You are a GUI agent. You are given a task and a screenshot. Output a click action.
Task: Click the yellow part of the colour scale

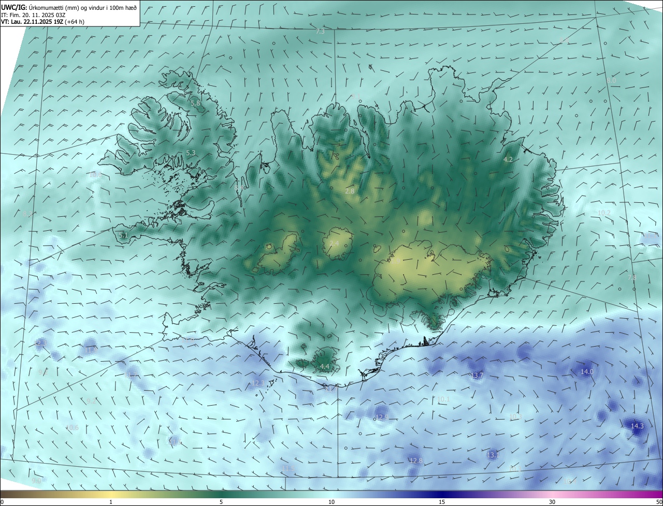(x=111, y=495)
